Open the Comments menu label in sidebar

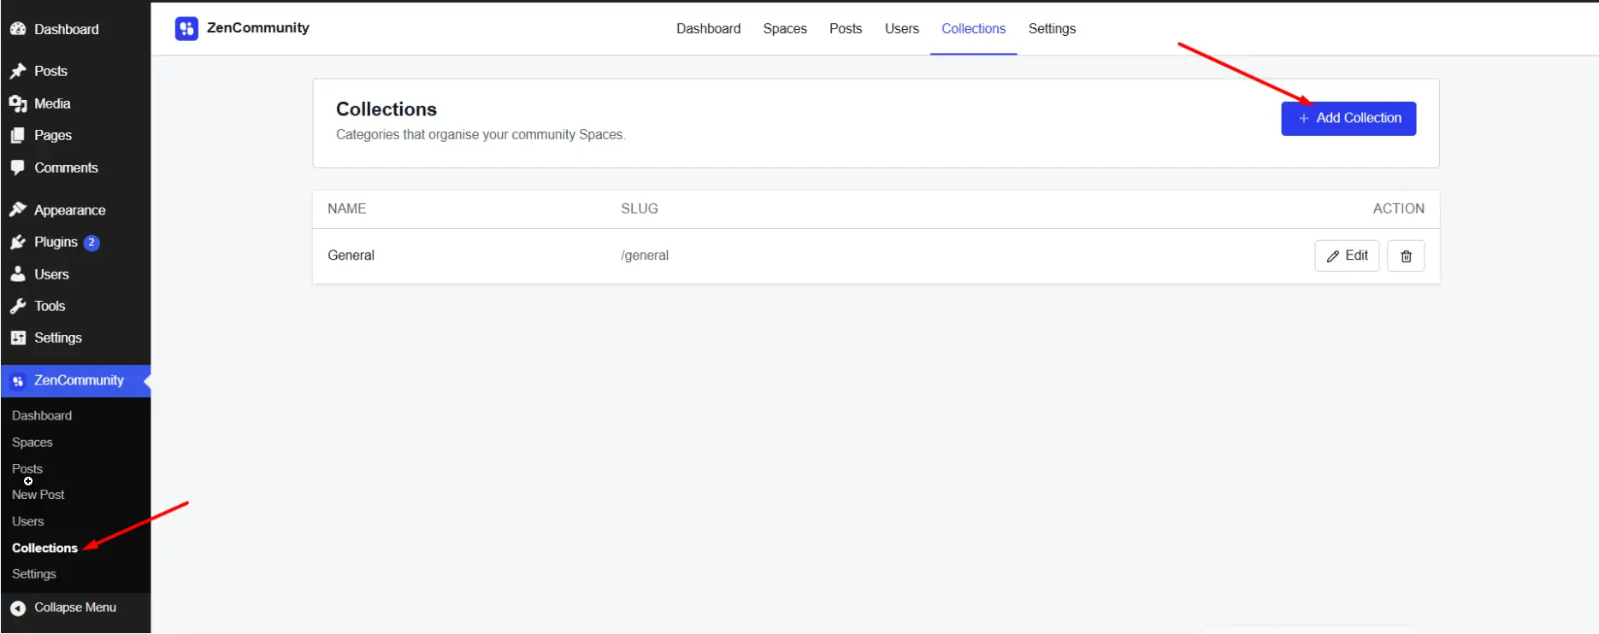(66, 167)
